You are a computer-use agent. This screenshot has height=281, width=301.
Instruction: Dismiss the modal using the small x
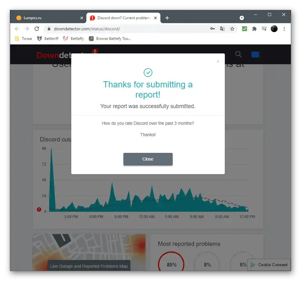(x=218, y=61)
